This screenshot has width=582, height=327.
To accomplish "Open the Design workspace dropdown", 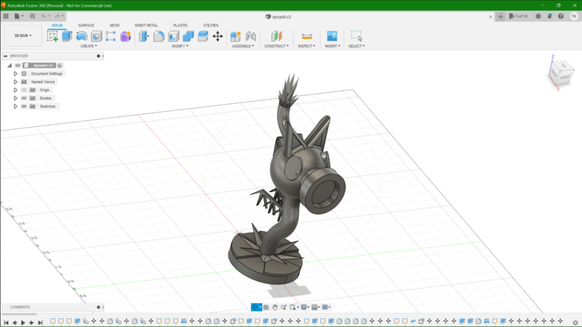I will click(x=23, y=35).
